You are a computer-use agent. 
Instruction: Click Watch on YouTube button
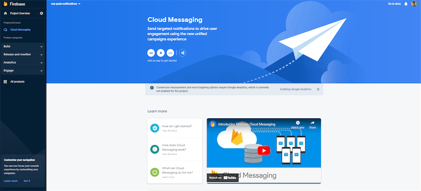pos(222,178)
